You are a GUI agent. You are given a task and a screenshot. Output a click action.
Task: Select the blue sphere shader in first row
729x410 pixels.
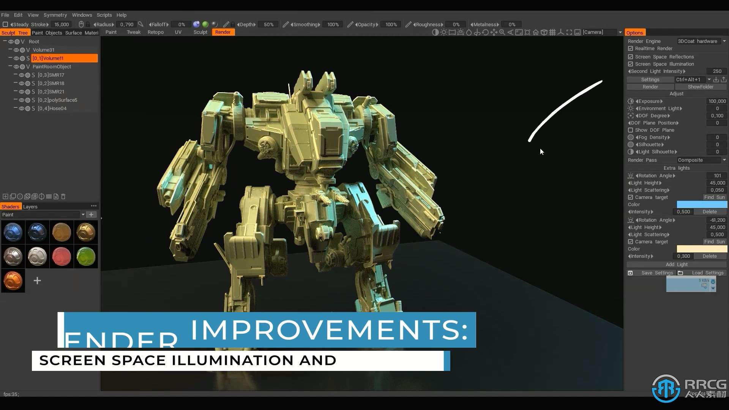pyautogui.click(x=13, y=232)
